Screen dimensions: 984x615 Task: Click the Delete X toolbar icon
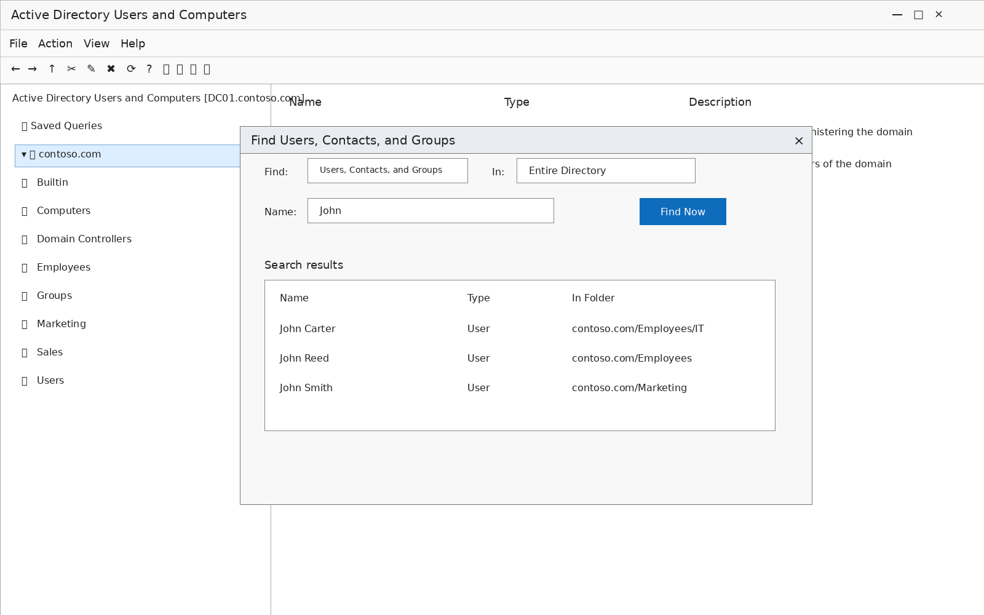[111, 69]
